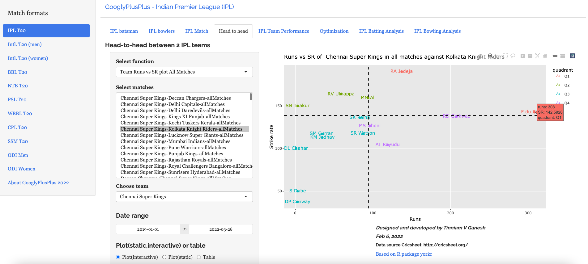Select the Plot(static) radio button
Viewport: 588px width, 264px height.
point(164,257)
